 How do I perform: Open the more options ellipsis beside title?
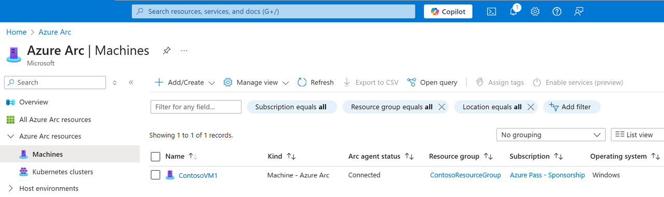[x=184, y=51]
